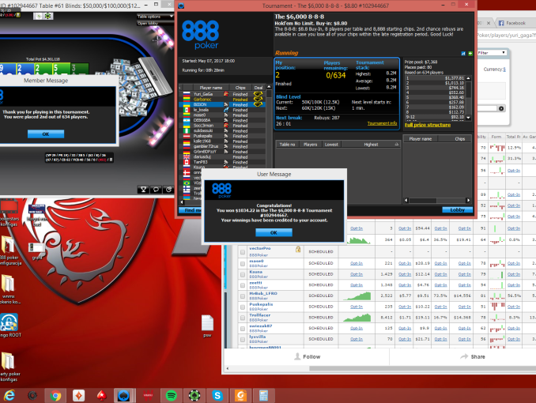Open Skype from the taskbar
The width and height of the screenshot is (536, 403).
217,394
